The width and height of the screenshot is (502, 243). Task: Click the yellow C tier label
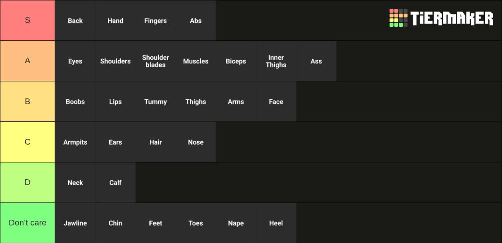(x=28, y=142)
